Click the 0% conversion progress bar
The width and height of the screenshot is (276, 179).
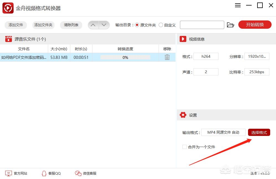pyautogui.click(x=125, y=57)
